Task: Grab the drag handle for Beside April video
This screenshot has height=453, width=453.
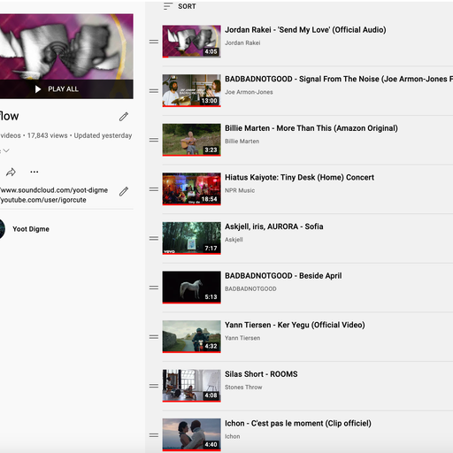Action: (x=154, y=288)
